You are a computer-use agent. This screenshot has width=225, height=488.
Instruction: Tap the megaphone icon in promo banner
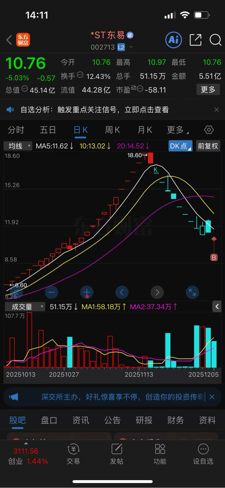point(13,397)
